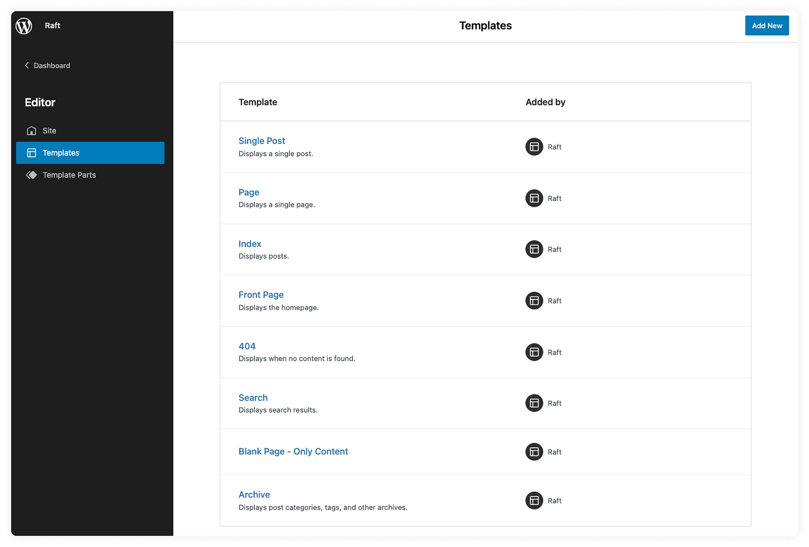Click the Raft site title

52,26
